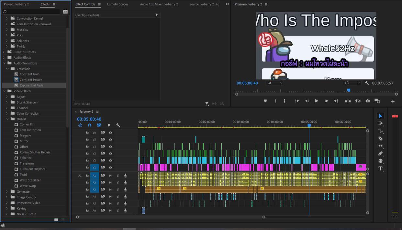
Task: Click the blue playhead on timeline ruler
Action: tap(309, 125)
